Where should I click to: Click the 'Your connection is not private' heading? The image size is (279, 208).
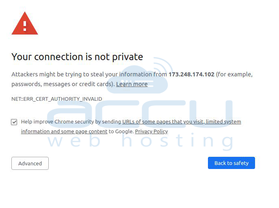pyautogui.click(x=77, y=57)
